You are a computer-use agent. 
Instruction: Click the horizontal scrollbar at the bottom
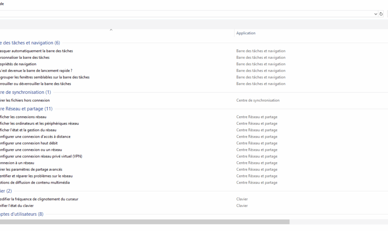point(144,222)
